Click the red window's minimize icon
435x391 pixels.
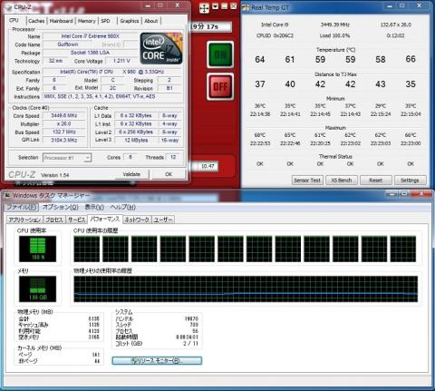pyautogui.click(x=224, y=6)
